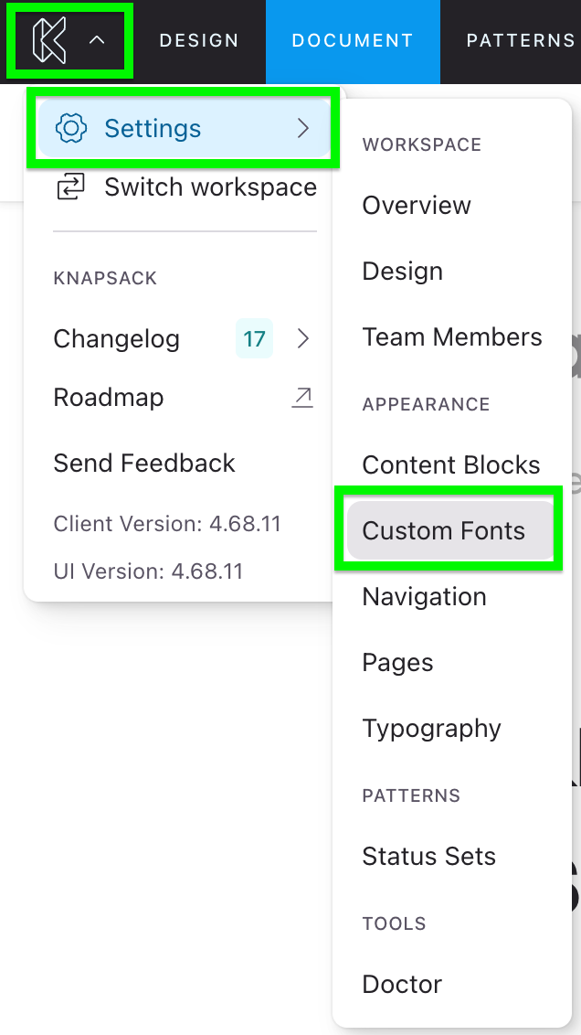Screen dimensions: 581x1035
Task: Open Workspace Overview settings
Action: click(417, 206)
